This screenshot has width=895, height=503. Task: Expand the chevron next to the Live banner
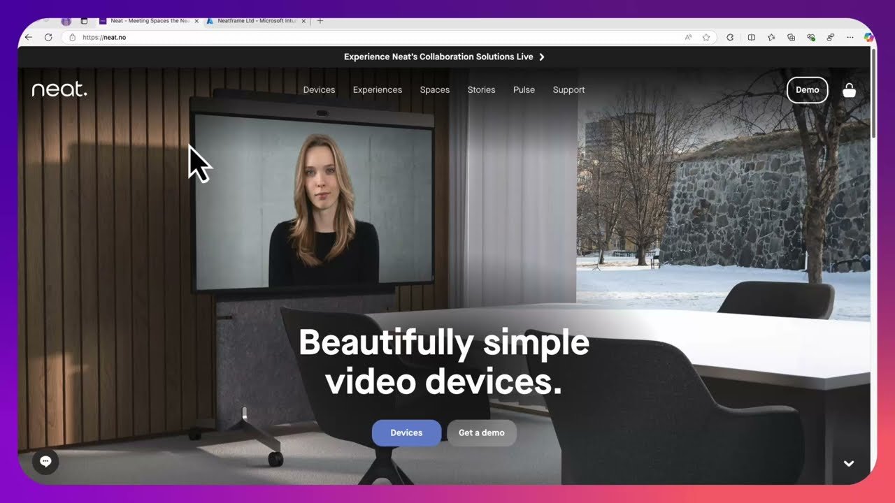click(x=543, y=57)
